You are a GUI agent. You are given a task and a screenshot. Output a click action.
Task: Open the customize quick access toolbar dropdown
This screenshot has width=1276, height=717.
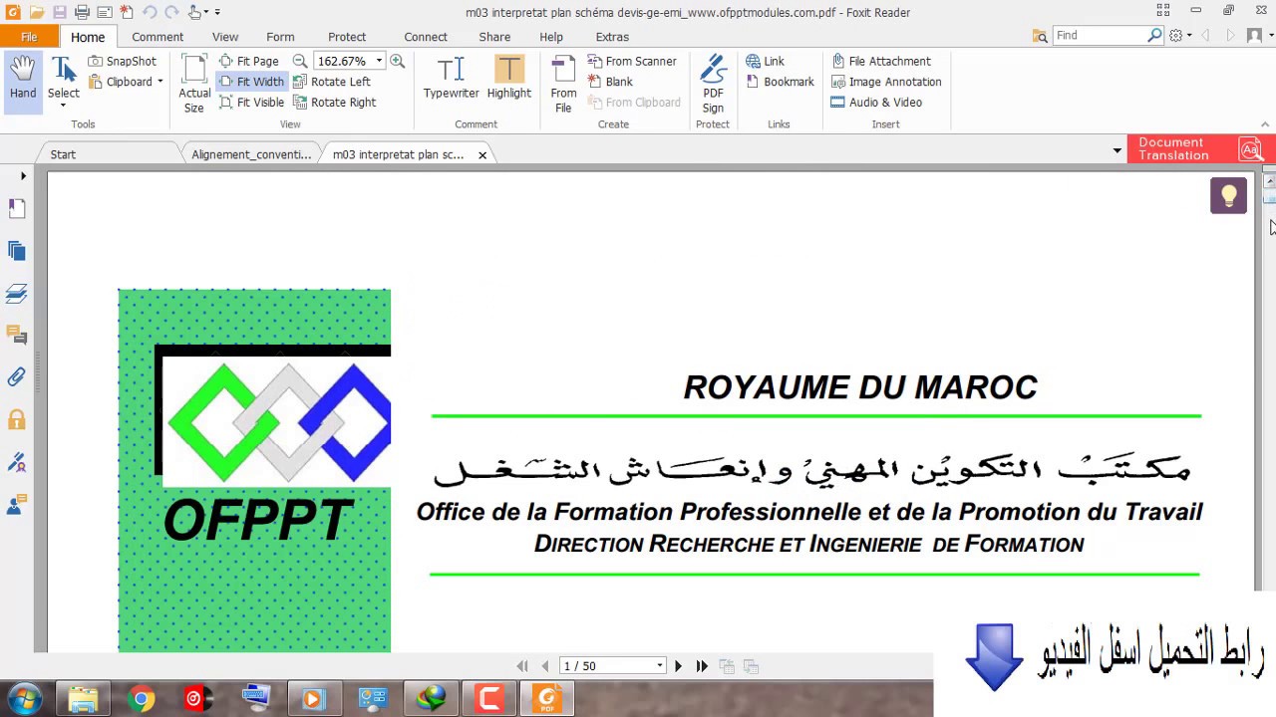(x=217, y=12)
